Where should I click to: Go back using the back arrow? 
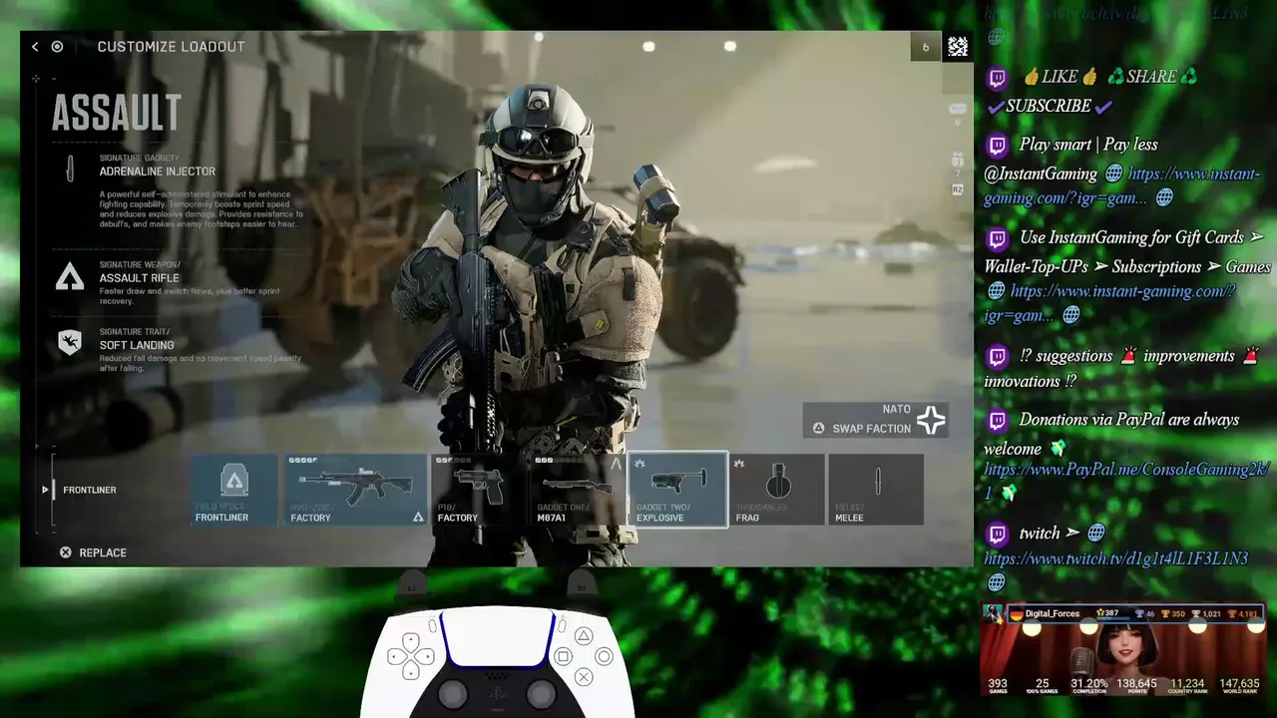35,47
